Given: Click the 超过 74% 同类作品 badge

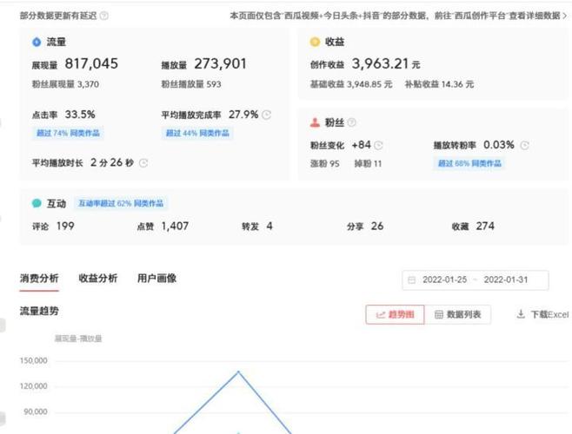Looking at the screenshot, I should pyautogui.click(x=68, y=133).
